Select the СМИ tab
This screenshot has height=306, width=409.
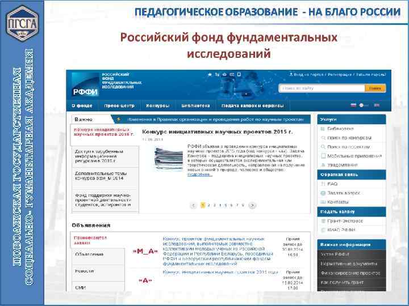point(98,287)
